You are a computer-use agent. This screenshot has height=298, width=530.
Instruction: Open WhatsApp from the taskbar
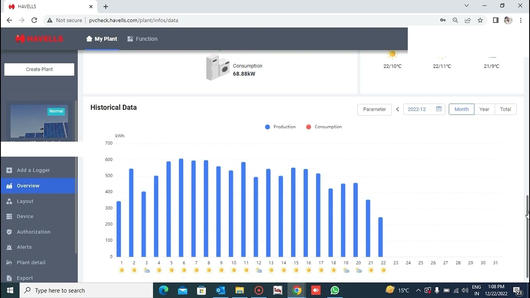(335, 290)
